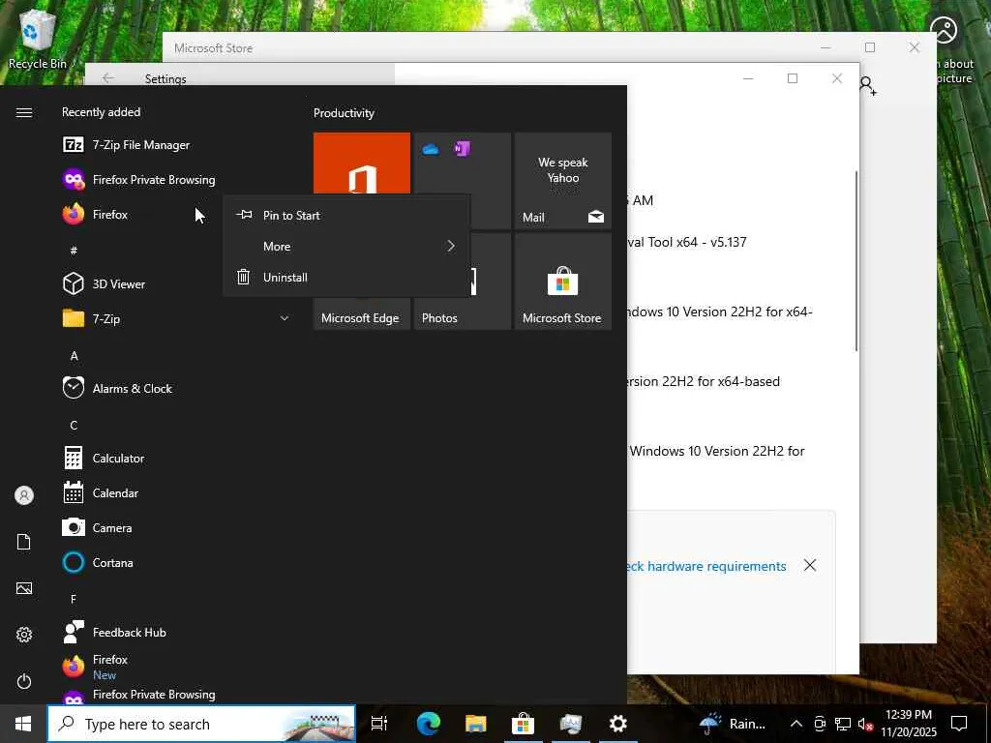Click check hardware requirements link in Settings

(x=706, y=566)
